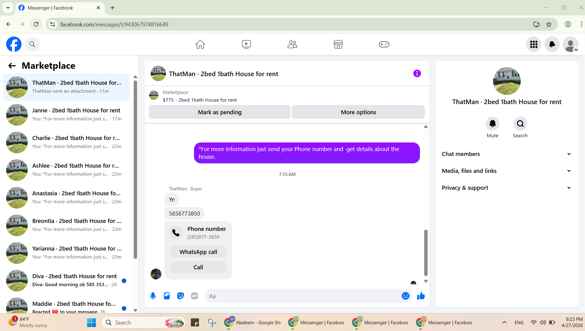The width and height of the screenshot is (585, 331).
Task: Open the Windows Start button
Action: click(91, 322)
